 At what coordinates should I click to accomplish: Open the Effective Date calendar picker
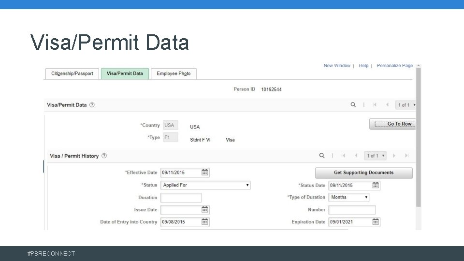coord(205,173)
